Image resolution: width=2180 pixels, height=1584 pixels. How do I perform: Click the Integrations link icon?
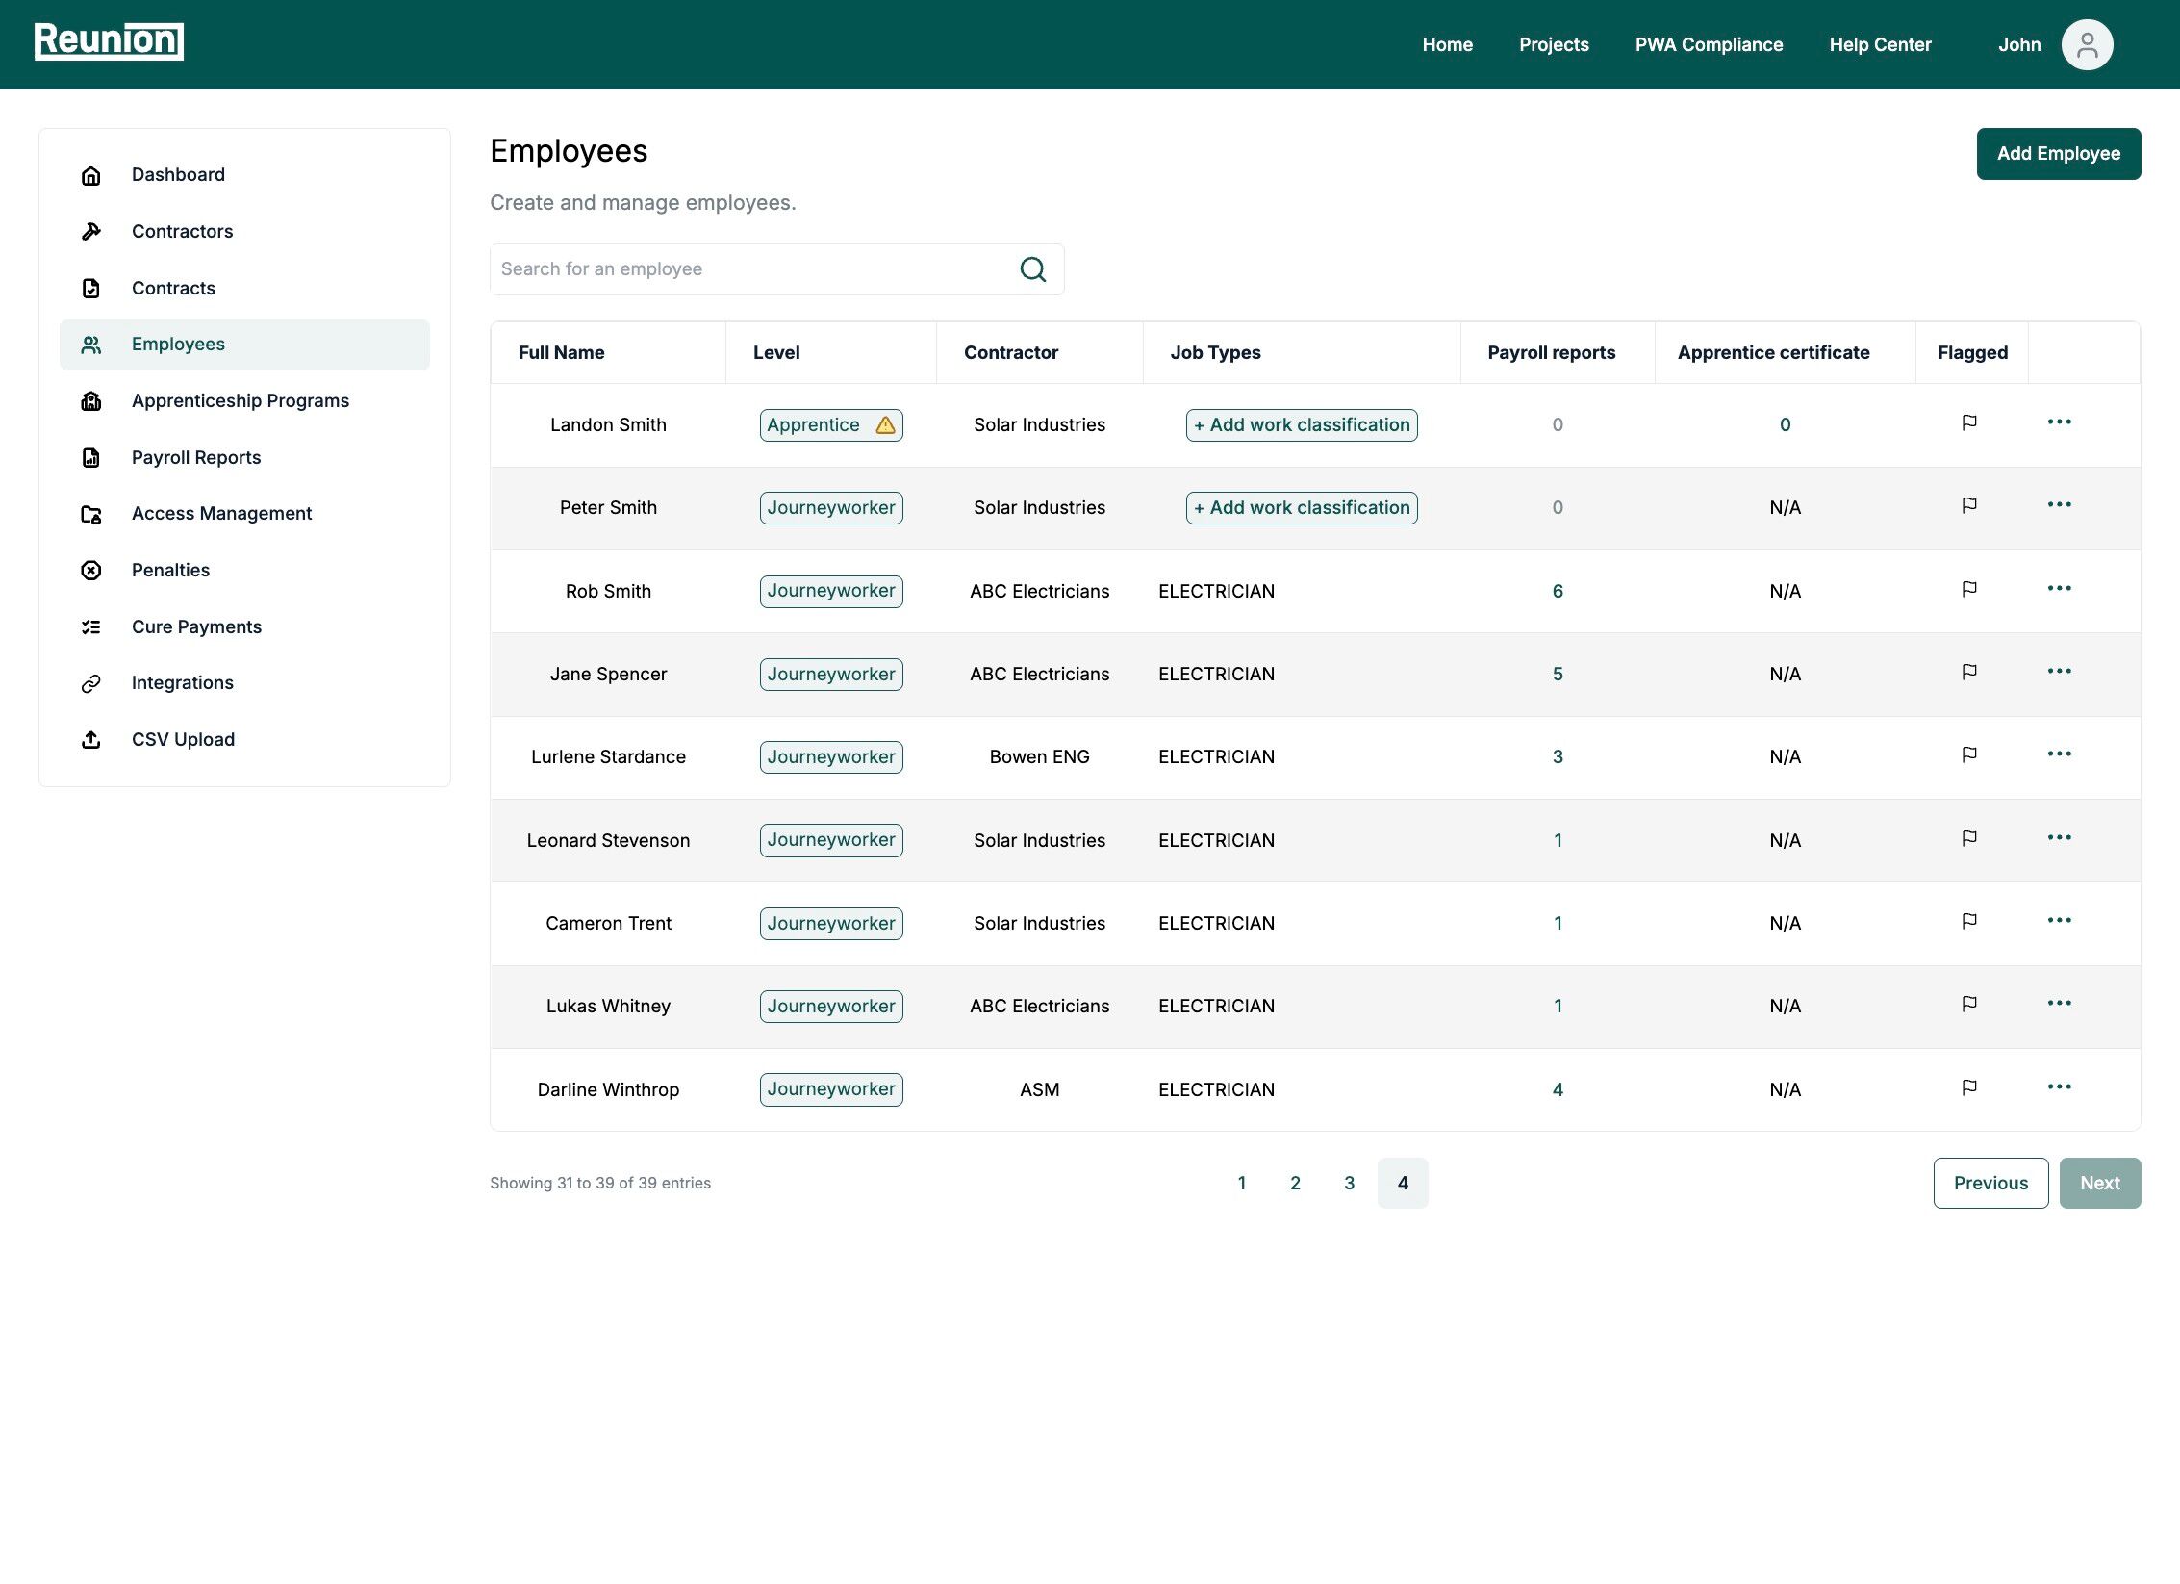point(91,683)
